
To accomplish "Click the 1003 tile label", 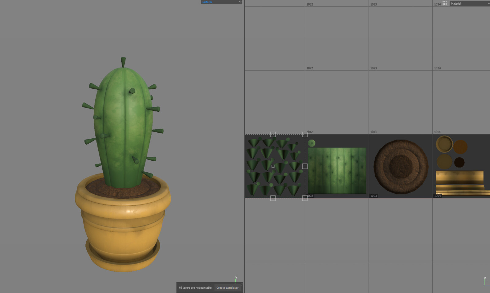I will [x=374, y=196].
